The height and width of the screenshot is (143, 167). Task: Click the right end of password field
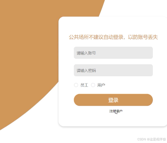pos(149,70)
